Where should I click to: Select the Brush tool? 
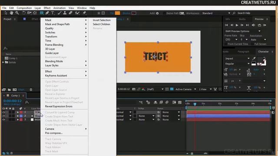pos(60,13)
